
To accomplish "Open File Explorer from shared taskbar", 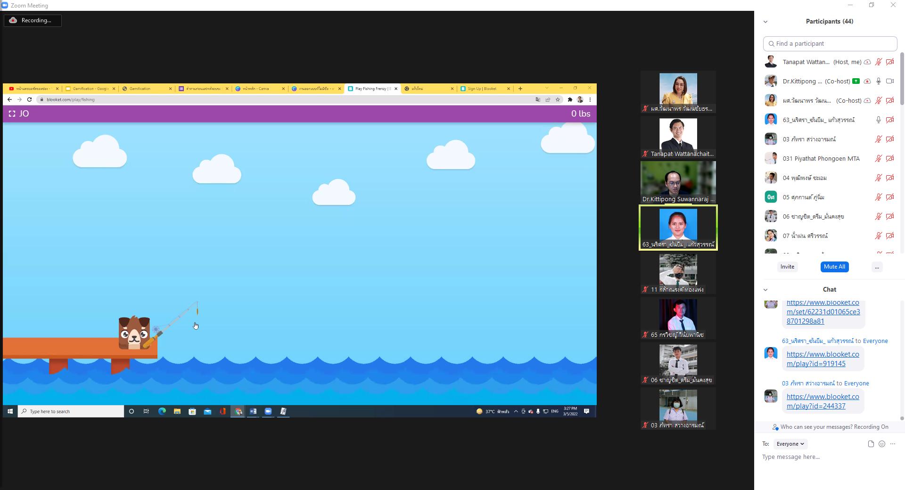I will [177, 411].
